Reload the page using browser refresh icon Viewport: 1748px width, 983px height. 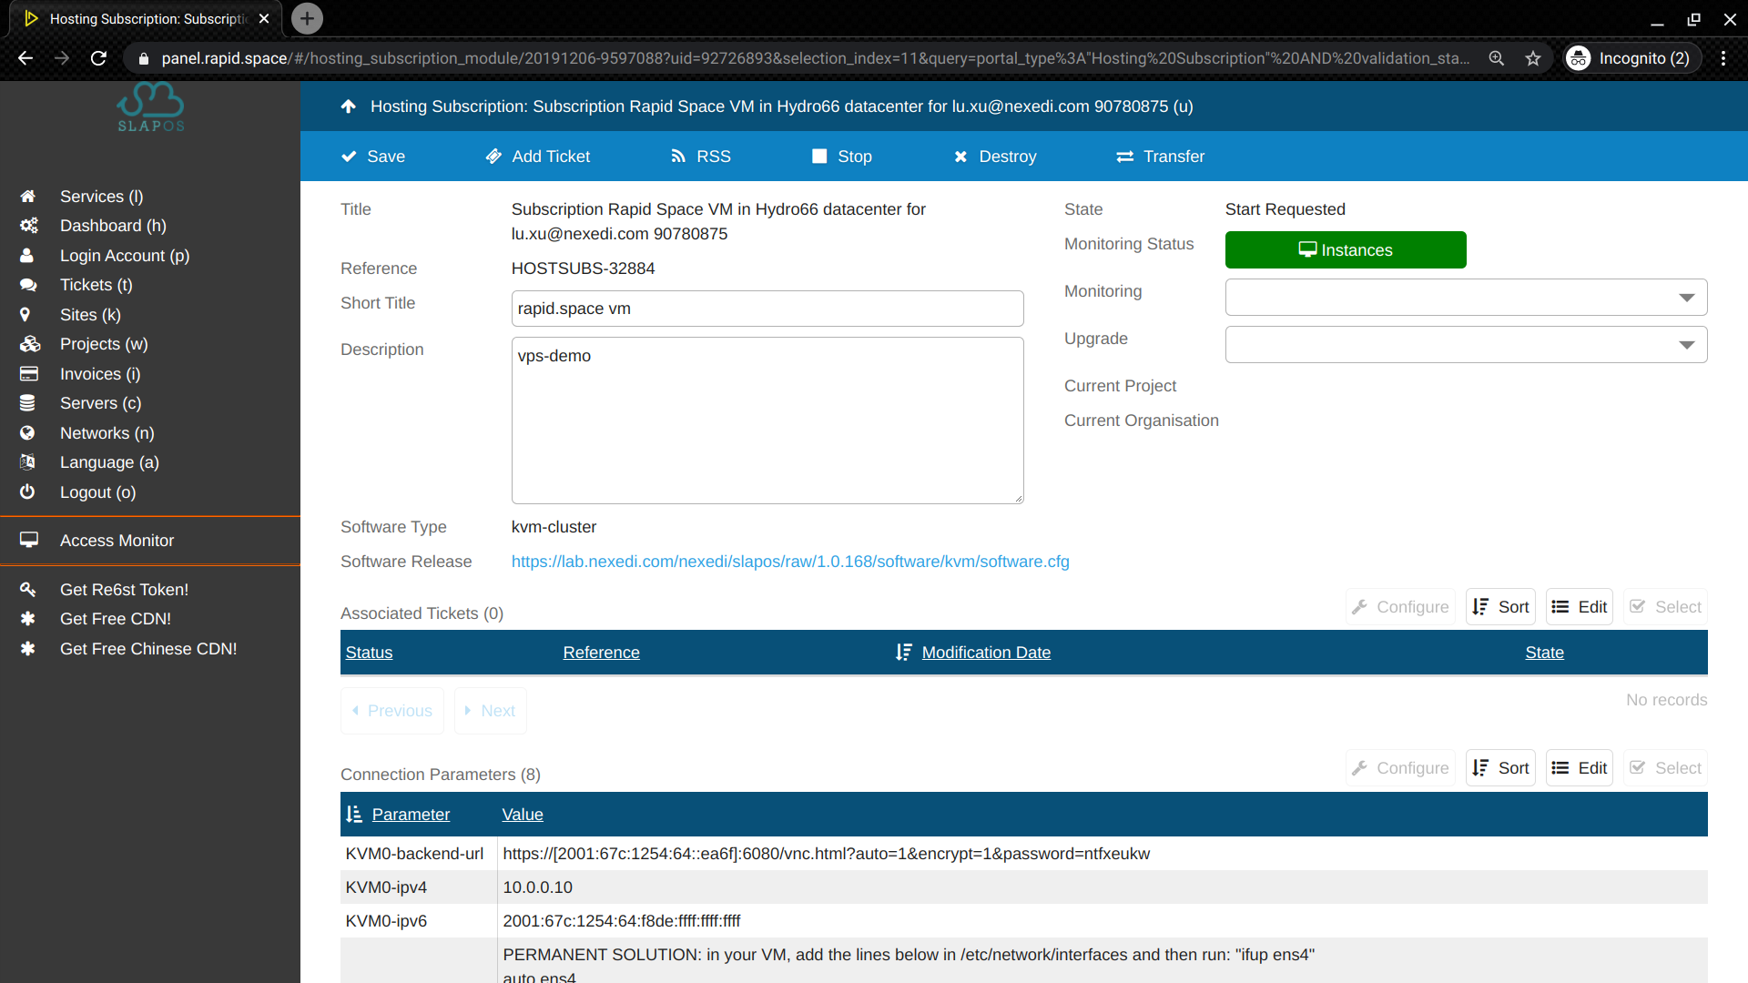(x=98, y=58)
